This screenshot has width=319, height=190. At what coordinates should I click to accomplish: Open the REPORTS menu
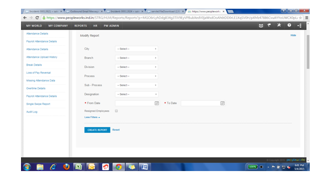click(80, 26)
